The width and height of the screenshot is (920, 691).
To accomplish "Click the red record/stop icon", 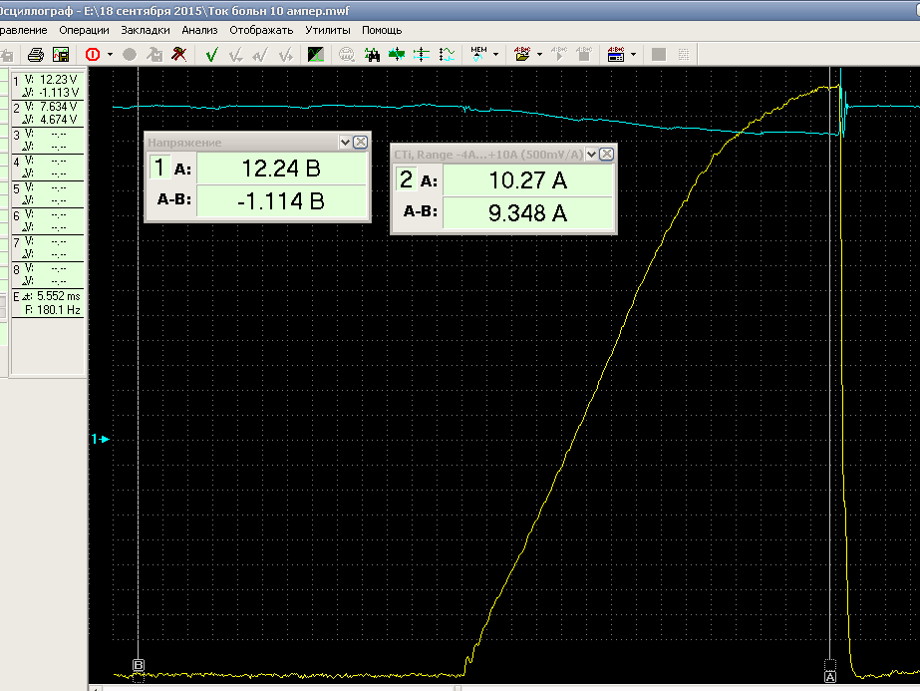I will 93,54.
